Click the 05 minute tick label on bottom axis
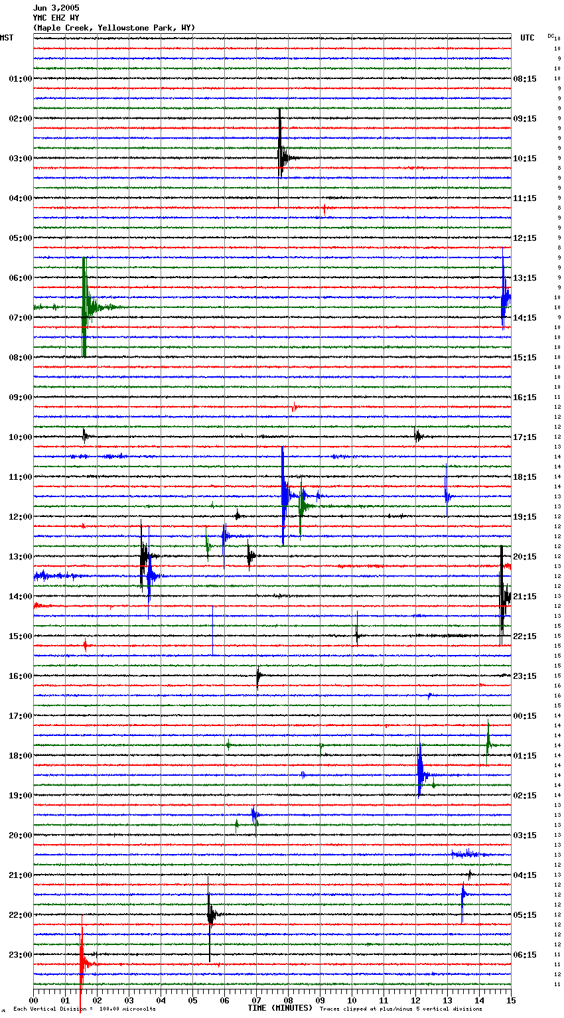 coord(192,1000)
